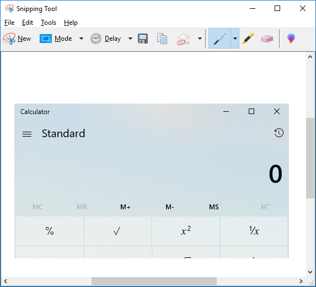316x287 pixels.
Task: Expand the Pen options dropdown arrow
Action: click(x=235, y=39)
